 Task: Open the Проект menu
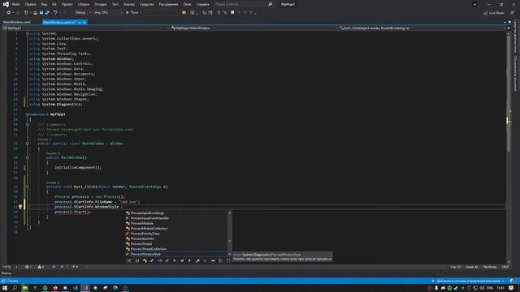click(x=67, y=4)
